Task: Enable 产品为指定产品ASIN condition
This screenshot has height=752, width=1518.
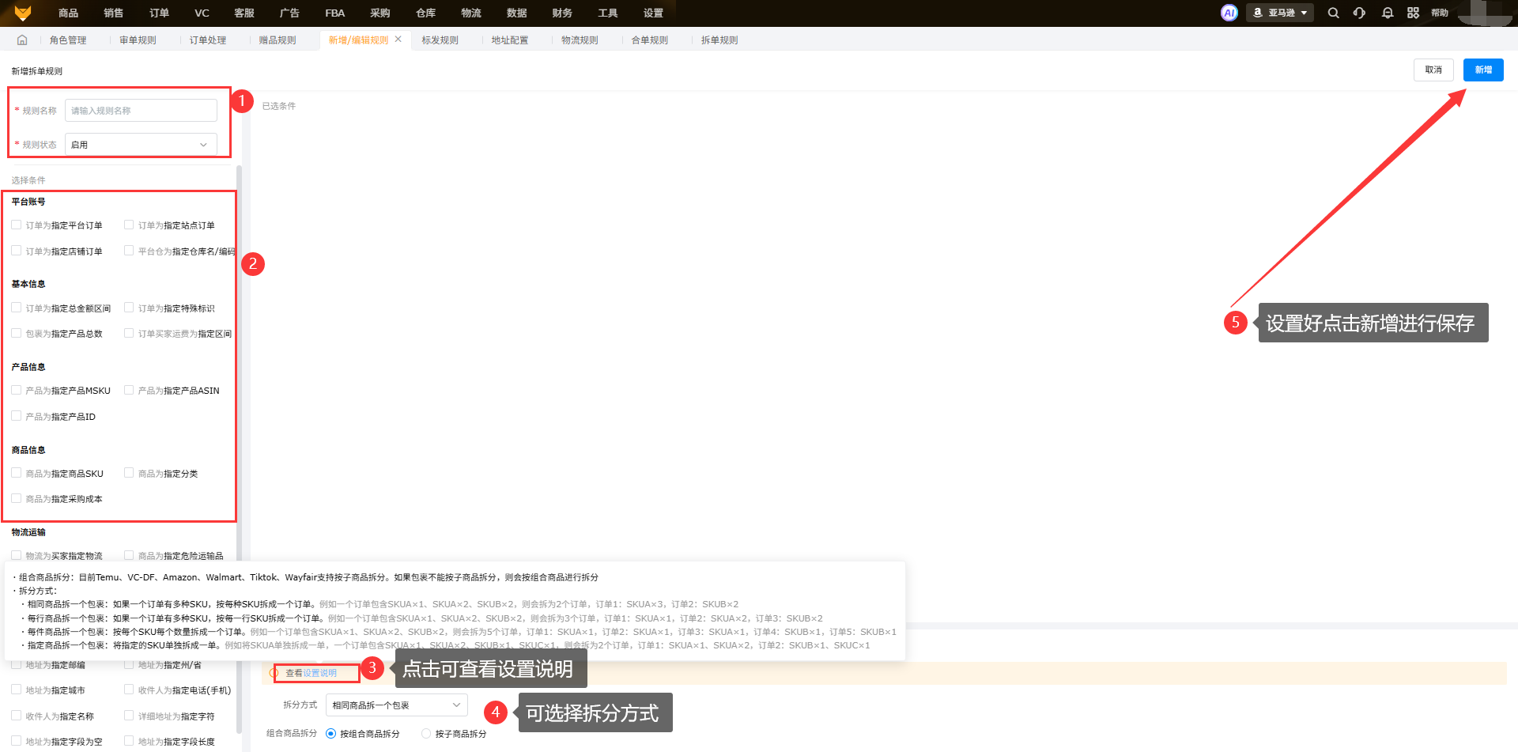Action: click(x=129, y=390)
